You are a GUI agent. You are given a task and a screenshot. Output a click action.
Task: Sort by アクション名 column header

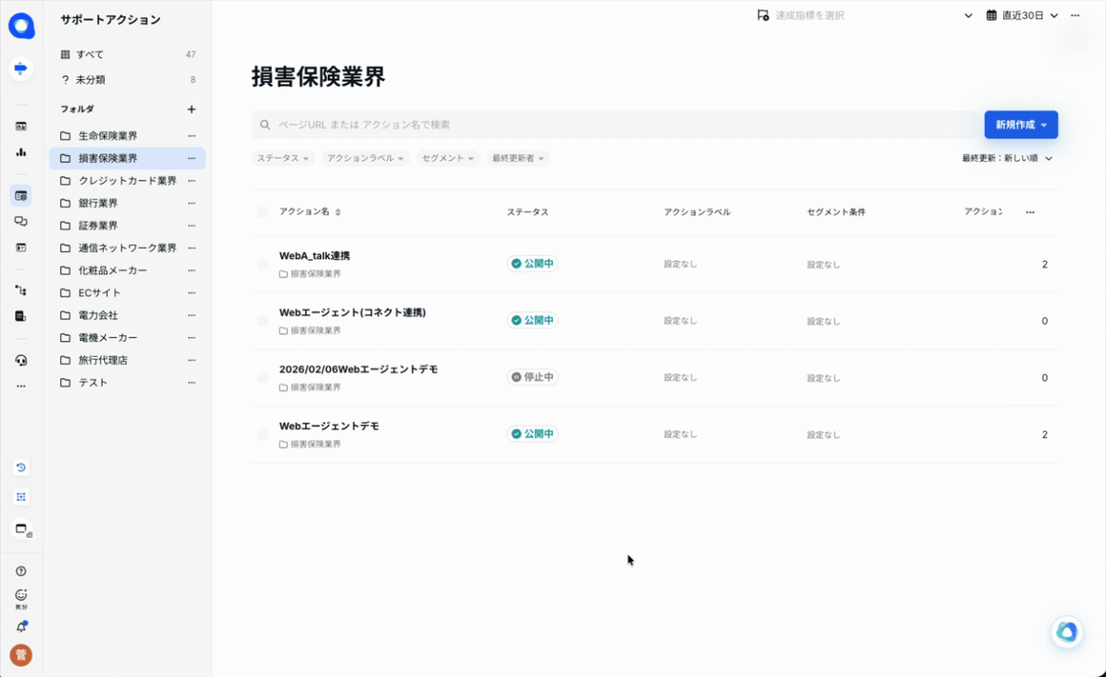(310, 212)
